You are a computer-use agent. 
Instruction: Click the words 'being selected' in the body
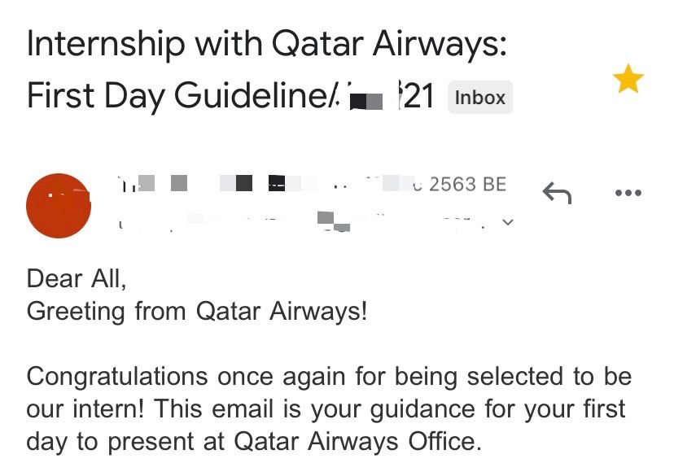click(x=443, y=377)
